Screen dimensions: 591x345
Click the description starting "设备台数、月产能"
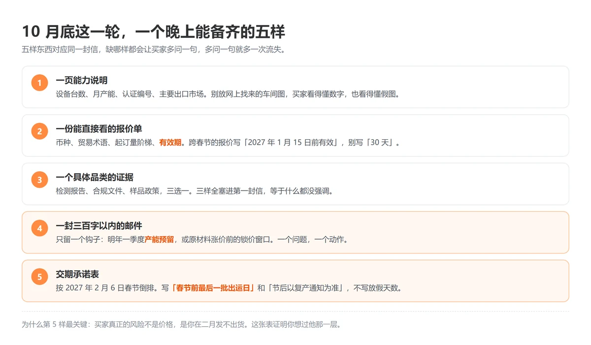tap(228, 94)
